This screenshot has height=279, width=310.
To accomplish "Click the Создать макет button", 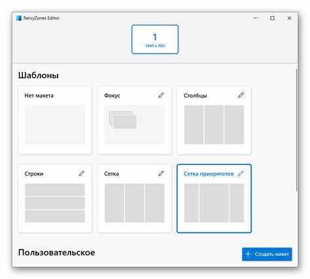I will (267, 254).
